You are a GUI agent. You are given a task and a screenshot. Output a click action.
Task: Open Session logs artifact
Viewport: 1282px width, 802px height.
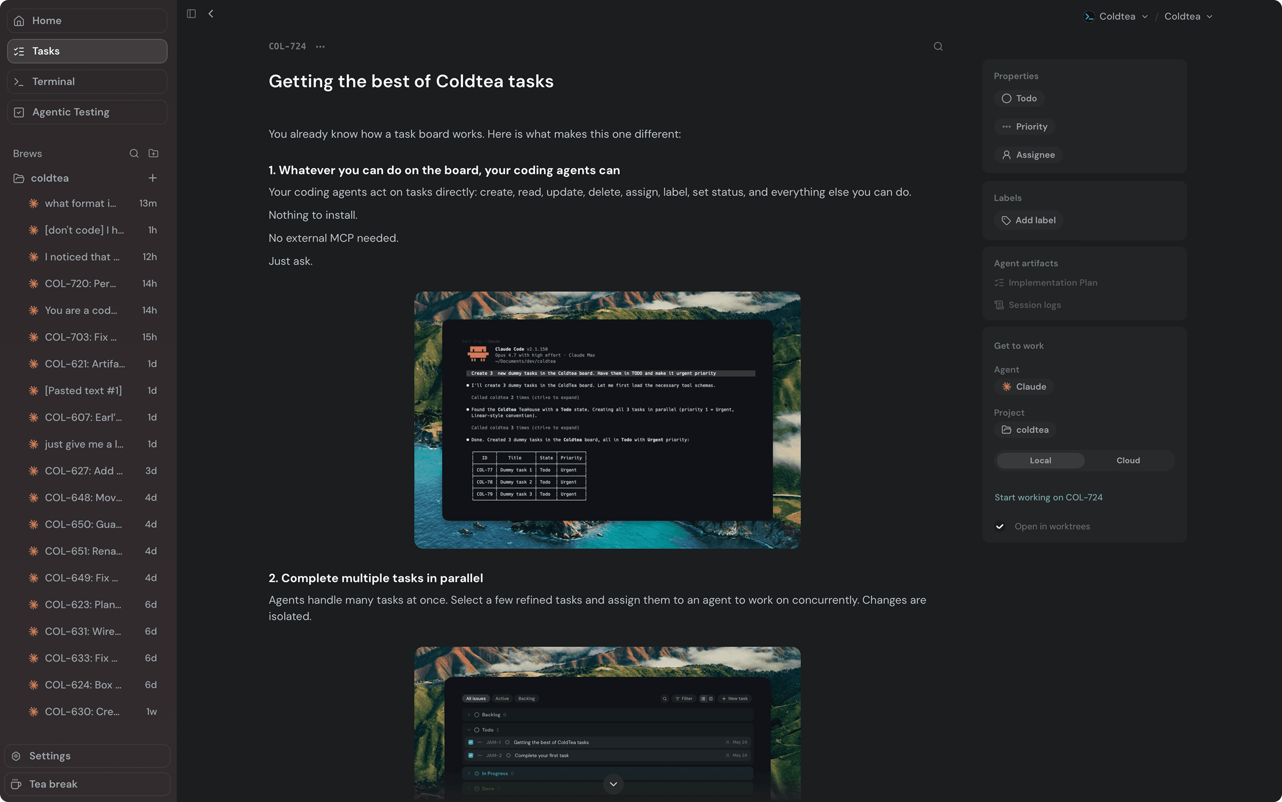(1027, 305)
